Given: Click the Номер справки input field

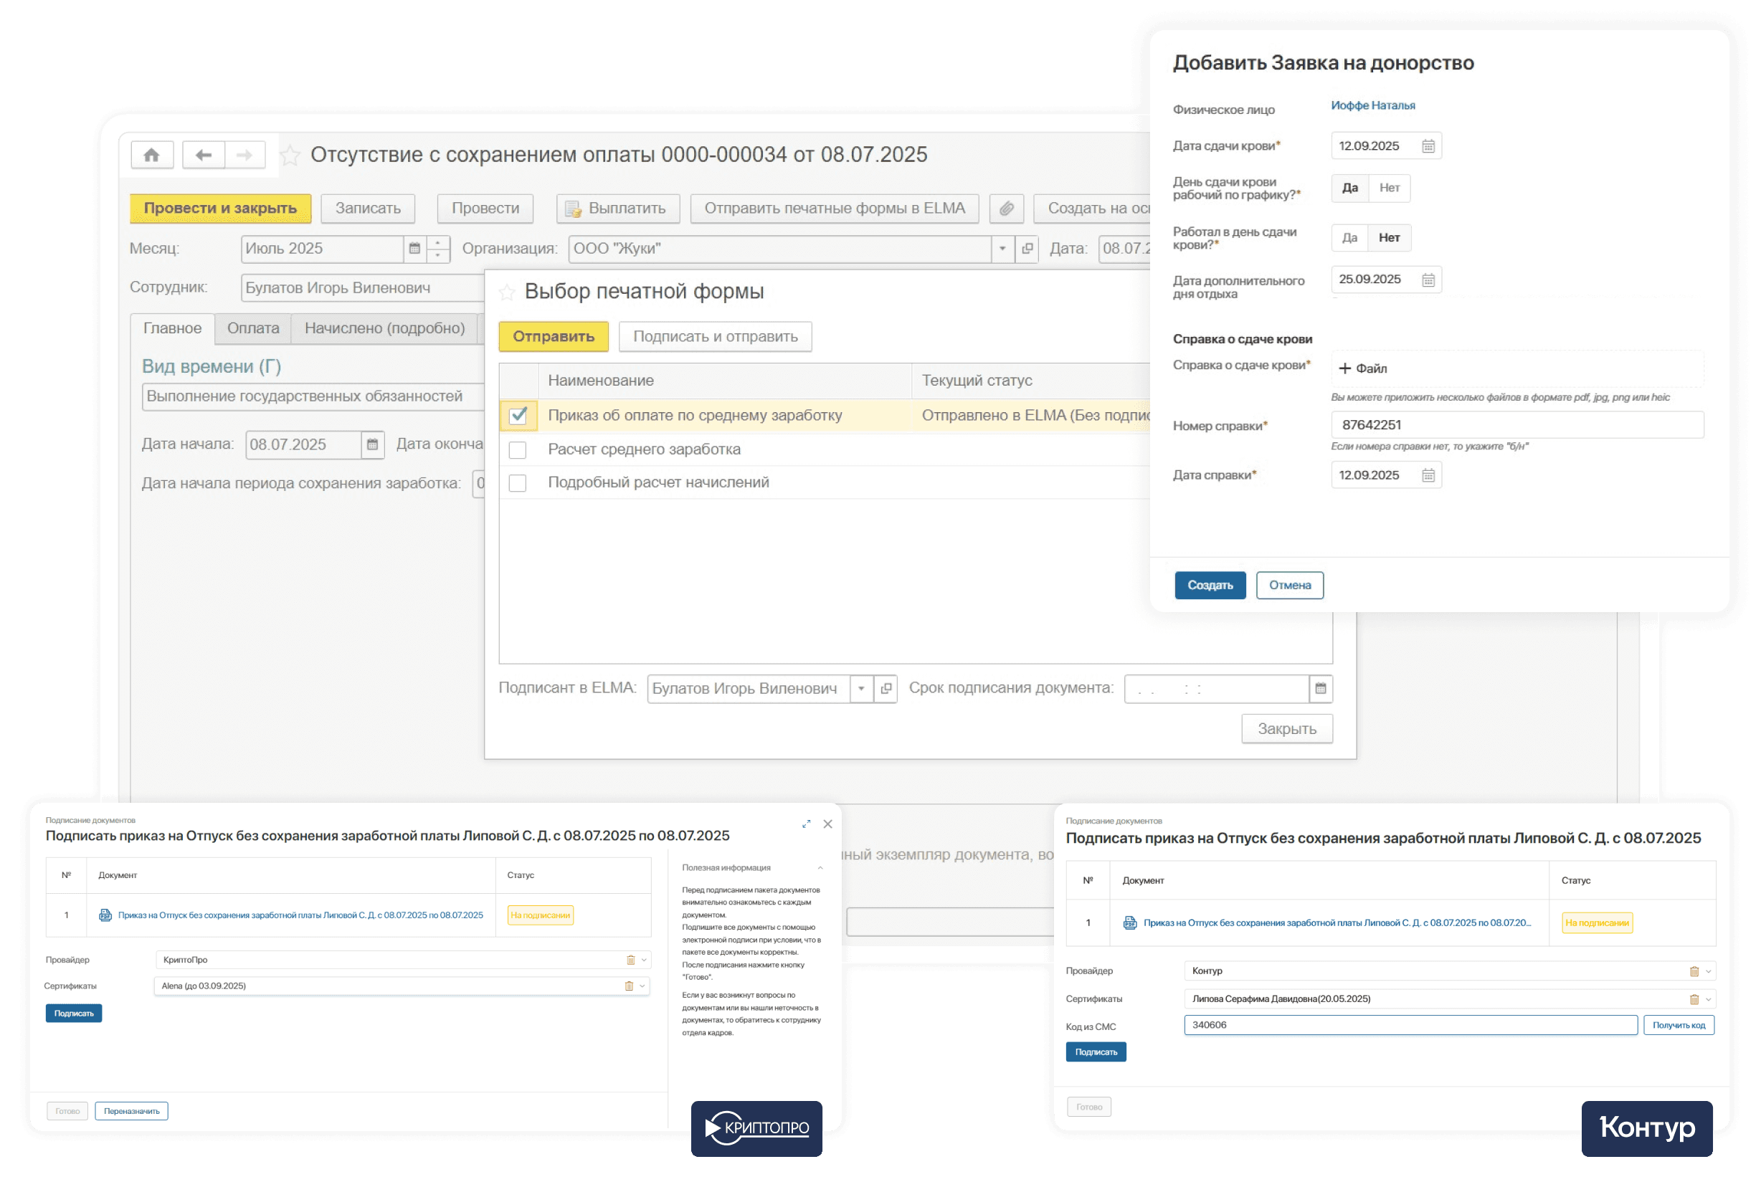Looking at the screenshot, I should coord(1516,424).
